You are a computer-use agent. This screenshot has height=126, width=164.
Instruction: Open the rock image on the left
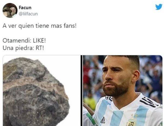(42, 91)
